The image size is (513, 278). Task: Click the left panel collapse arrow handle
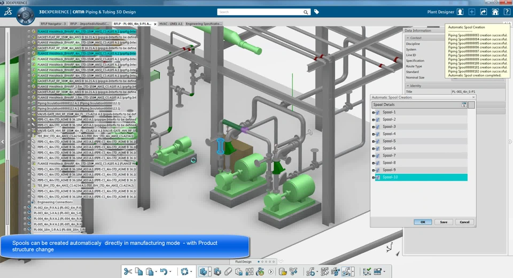3,142
